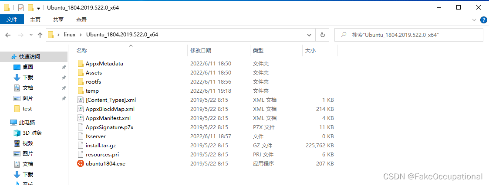Click the AppxBlockMap.xml file icon
The width and height of the screenshot is (489, 185).
pos(81,109)
